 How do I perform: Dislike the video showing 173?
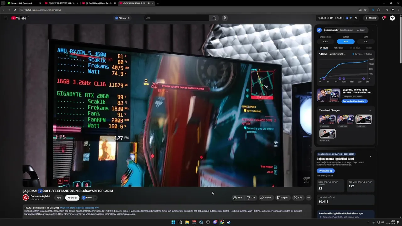pos(251,198)
